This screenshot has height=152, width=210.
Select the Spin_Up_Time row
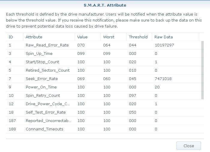point(104,54)
